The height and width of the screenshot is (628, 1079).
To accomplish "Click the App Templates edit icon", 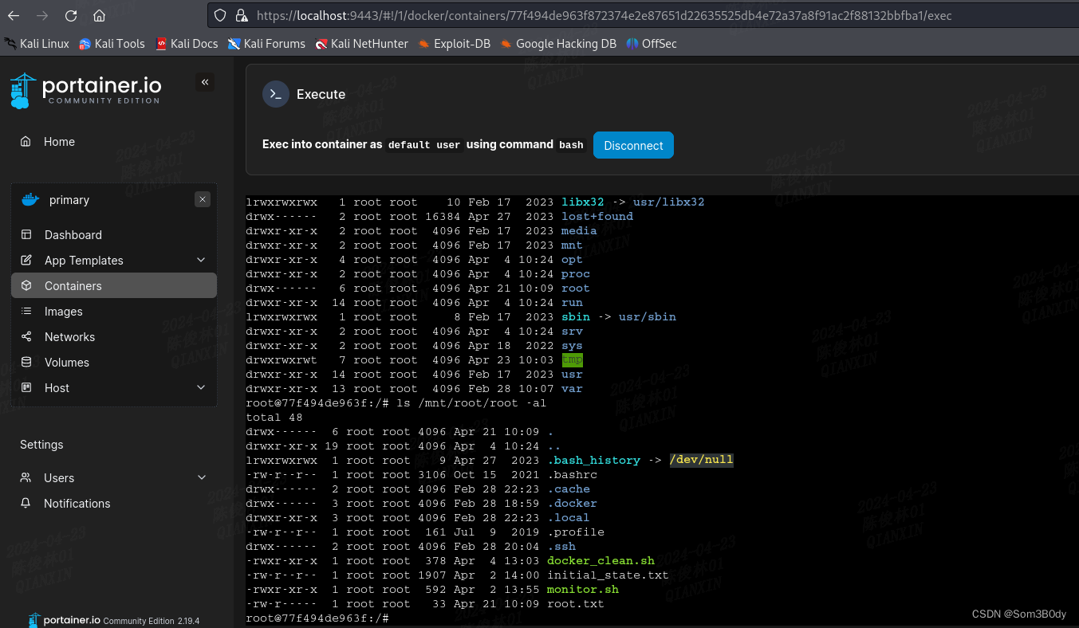I will tap(26, 261).
